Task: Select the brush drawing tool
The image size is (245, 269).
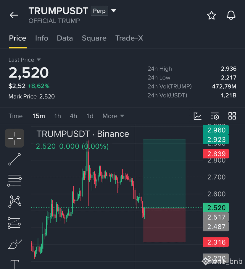Action: pos(15,244)
